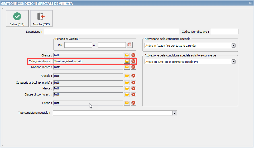This screenshot has width=254, height=148.
Task: Select the Nazione cliente 'Tutte' field
Action: (88, 67)
